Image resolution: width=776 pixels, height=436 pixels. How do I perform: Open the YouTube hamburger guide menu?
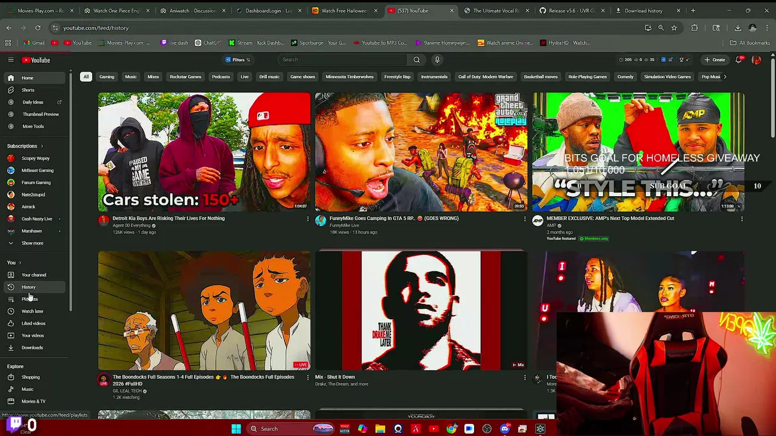click(x=11, y=60)
